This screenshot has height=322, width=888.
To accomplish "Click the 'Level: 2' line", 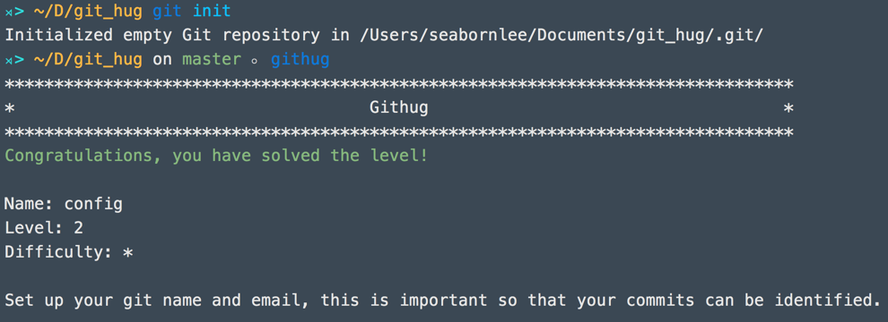I will pyautogui.click(x=44, y=228).
